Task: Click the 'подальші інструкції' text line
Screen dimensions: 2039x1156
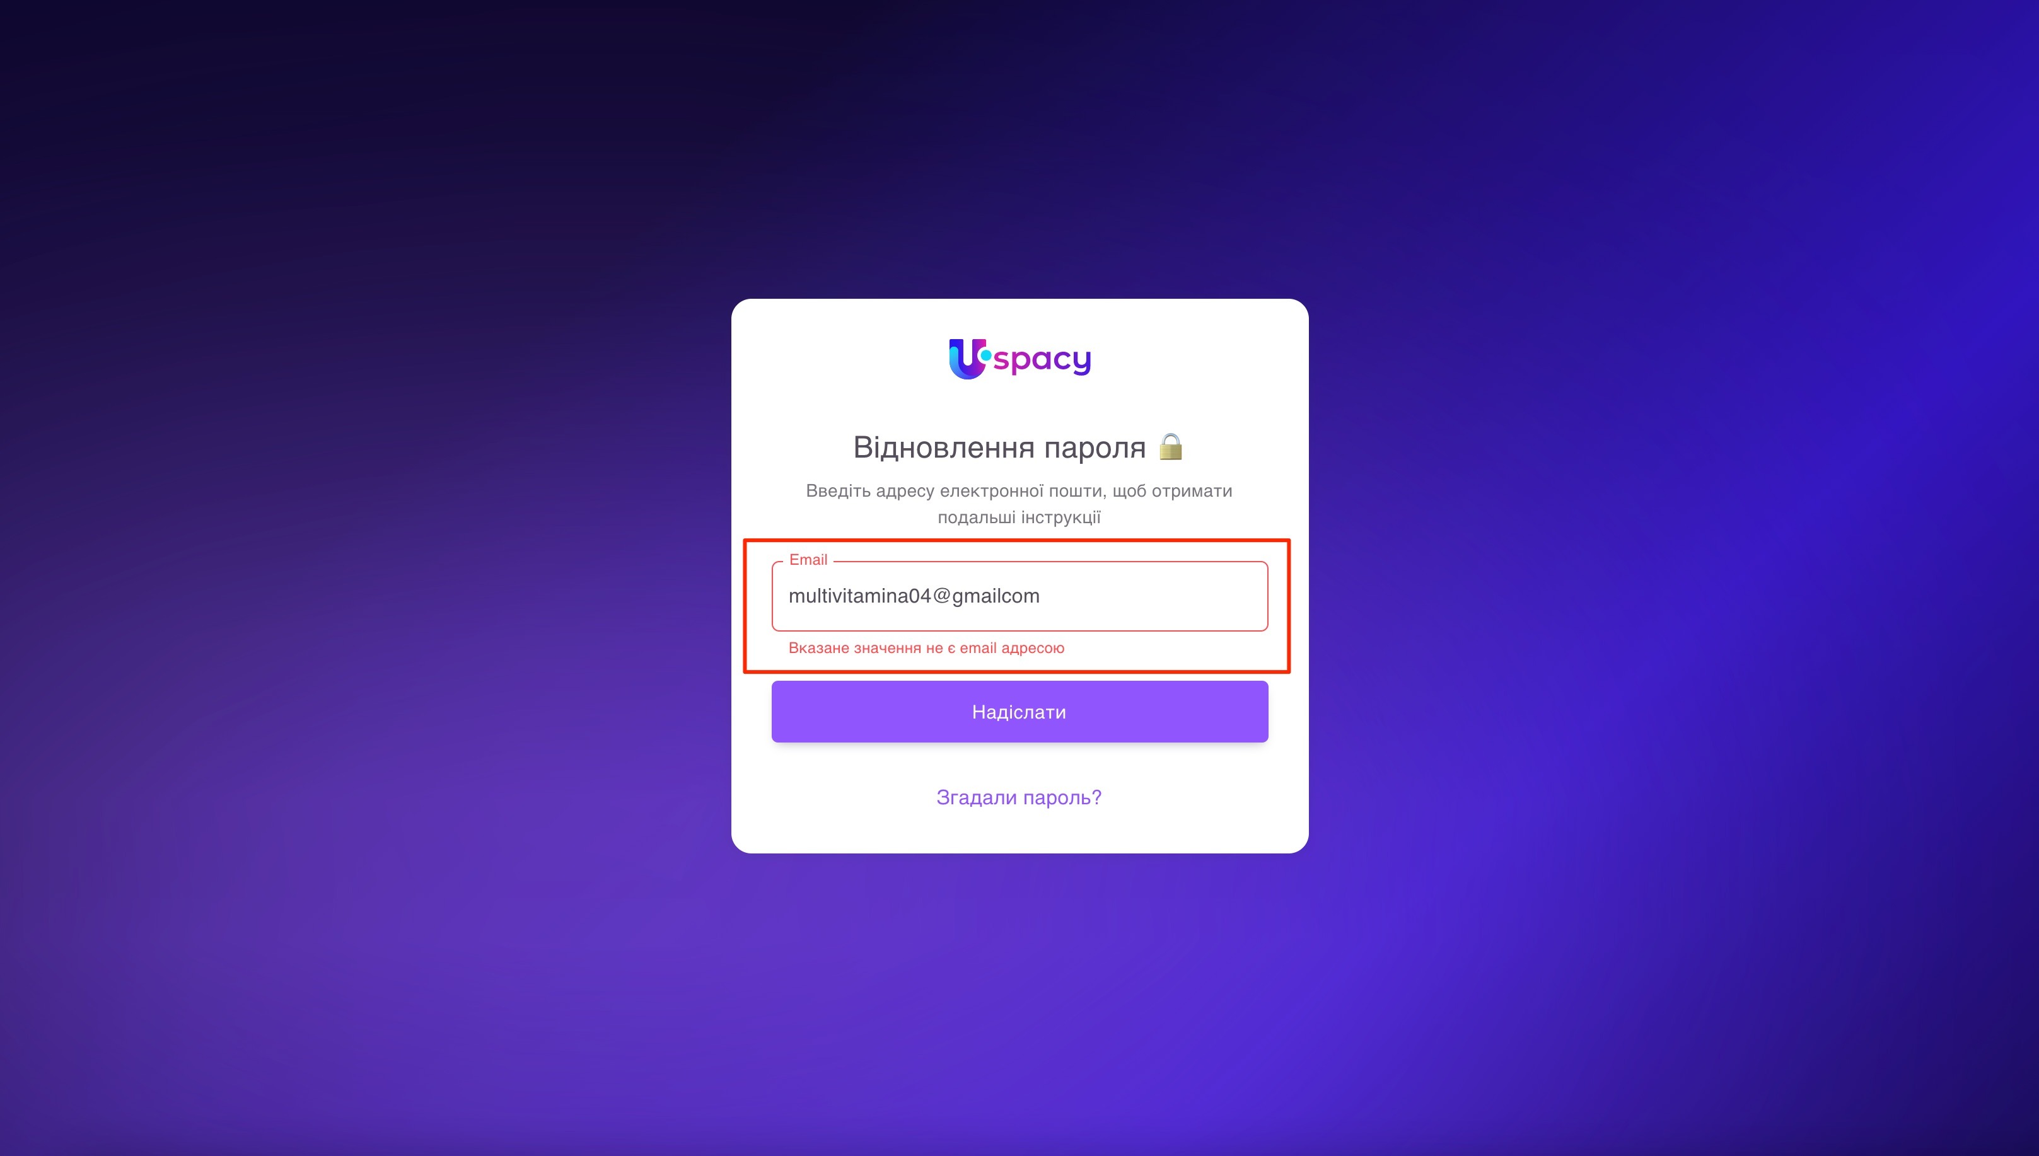Action: (1019, 517)
